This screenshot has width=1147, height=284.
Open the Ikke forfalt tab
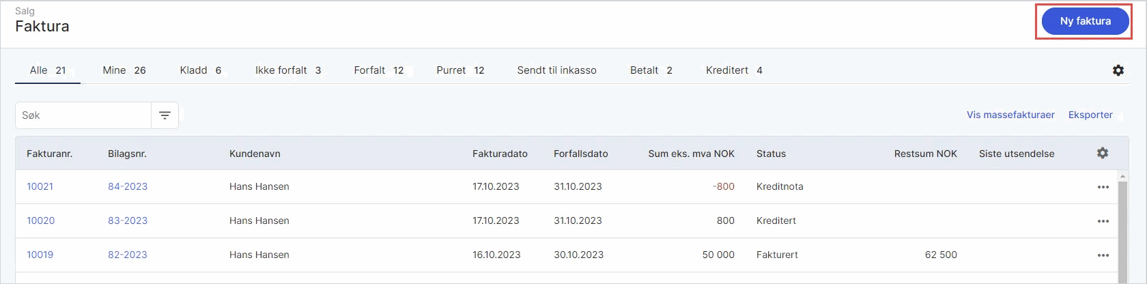pyautogui.click(x=288, y=70)
